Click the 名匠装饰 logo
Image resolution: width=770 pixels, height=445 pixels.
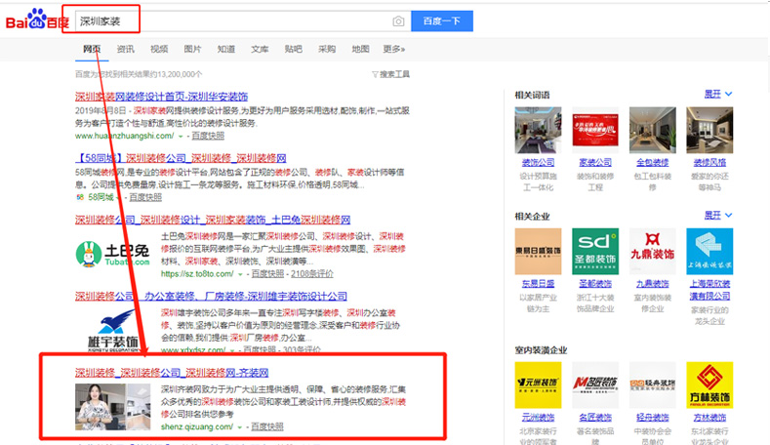pos(595,385)
